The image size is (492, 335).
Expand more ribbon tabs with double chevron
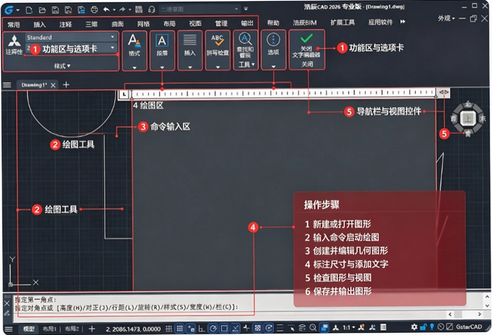tap(402, 22)
